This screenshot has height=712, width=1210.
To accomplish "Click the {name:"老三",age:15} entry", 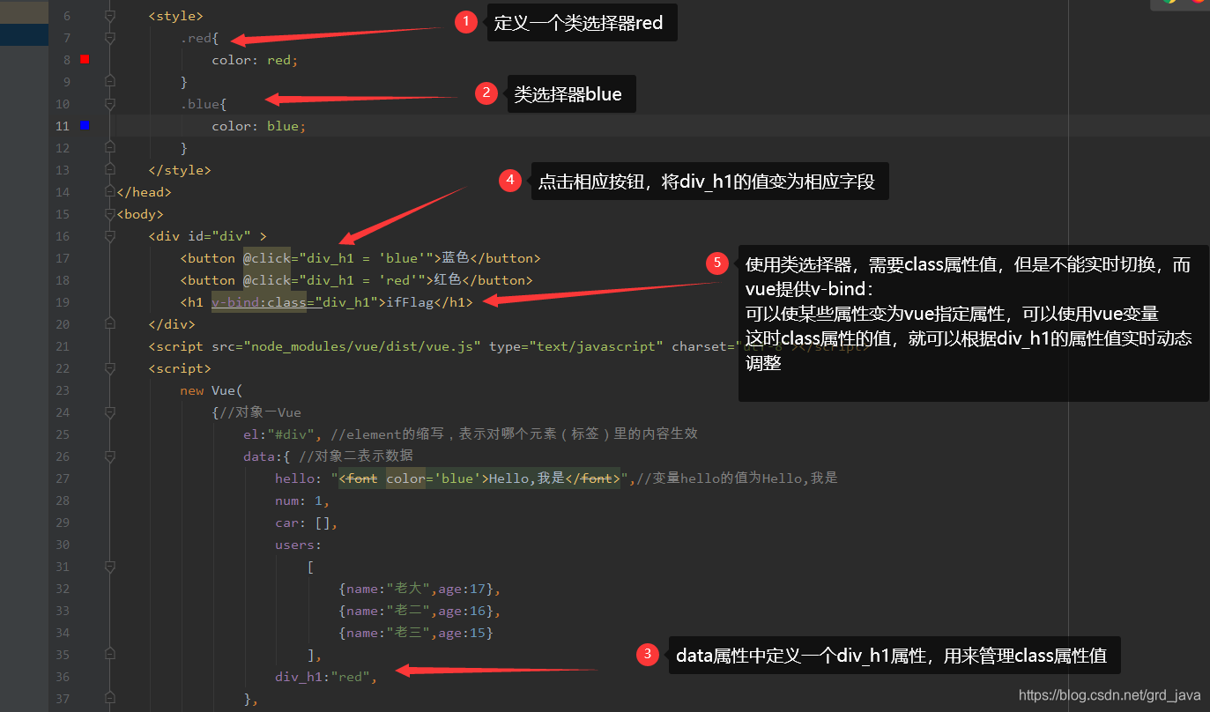I will point(416,633).
